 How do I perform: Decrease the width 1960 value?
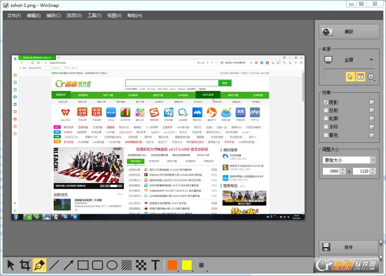tap(343, 173)
